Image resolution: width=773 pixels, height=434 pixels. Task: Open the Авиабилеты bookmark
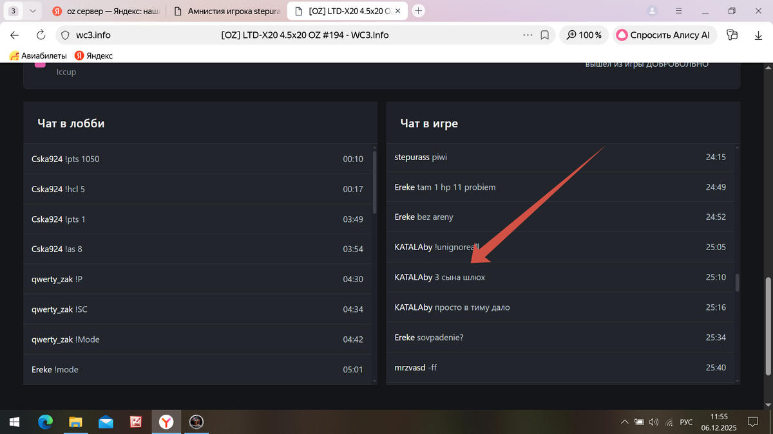point(38,56)
